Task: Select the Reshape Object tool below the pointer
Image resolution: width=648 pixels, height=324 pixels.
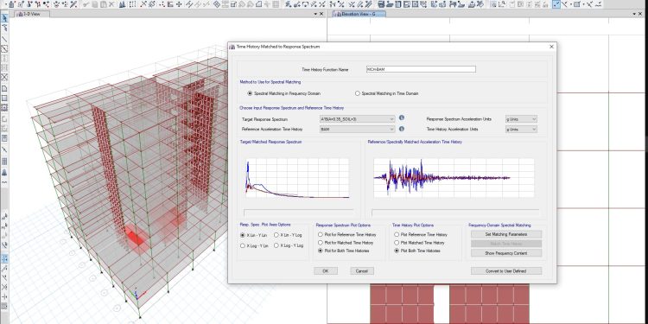Action: tap(4, 28)
